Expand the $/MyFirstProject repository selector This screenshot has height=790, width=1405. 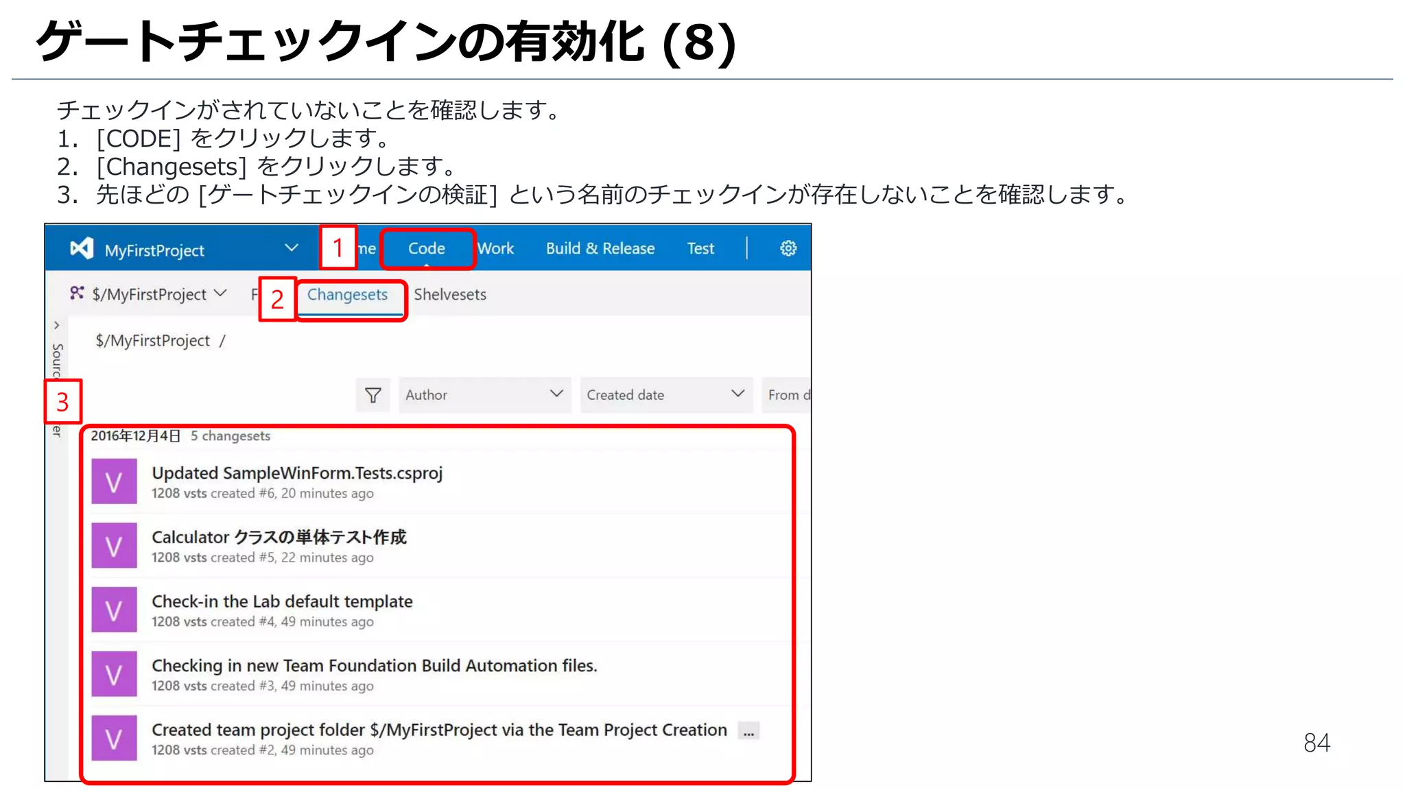click(158, 294)
